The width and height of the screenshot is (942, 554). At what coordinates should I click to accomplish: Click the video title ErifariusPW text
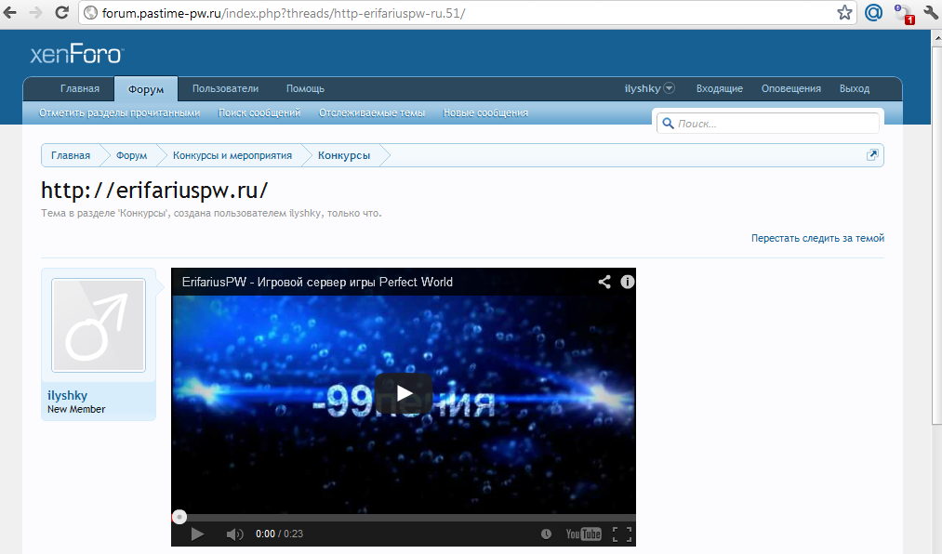coord(317,282)
